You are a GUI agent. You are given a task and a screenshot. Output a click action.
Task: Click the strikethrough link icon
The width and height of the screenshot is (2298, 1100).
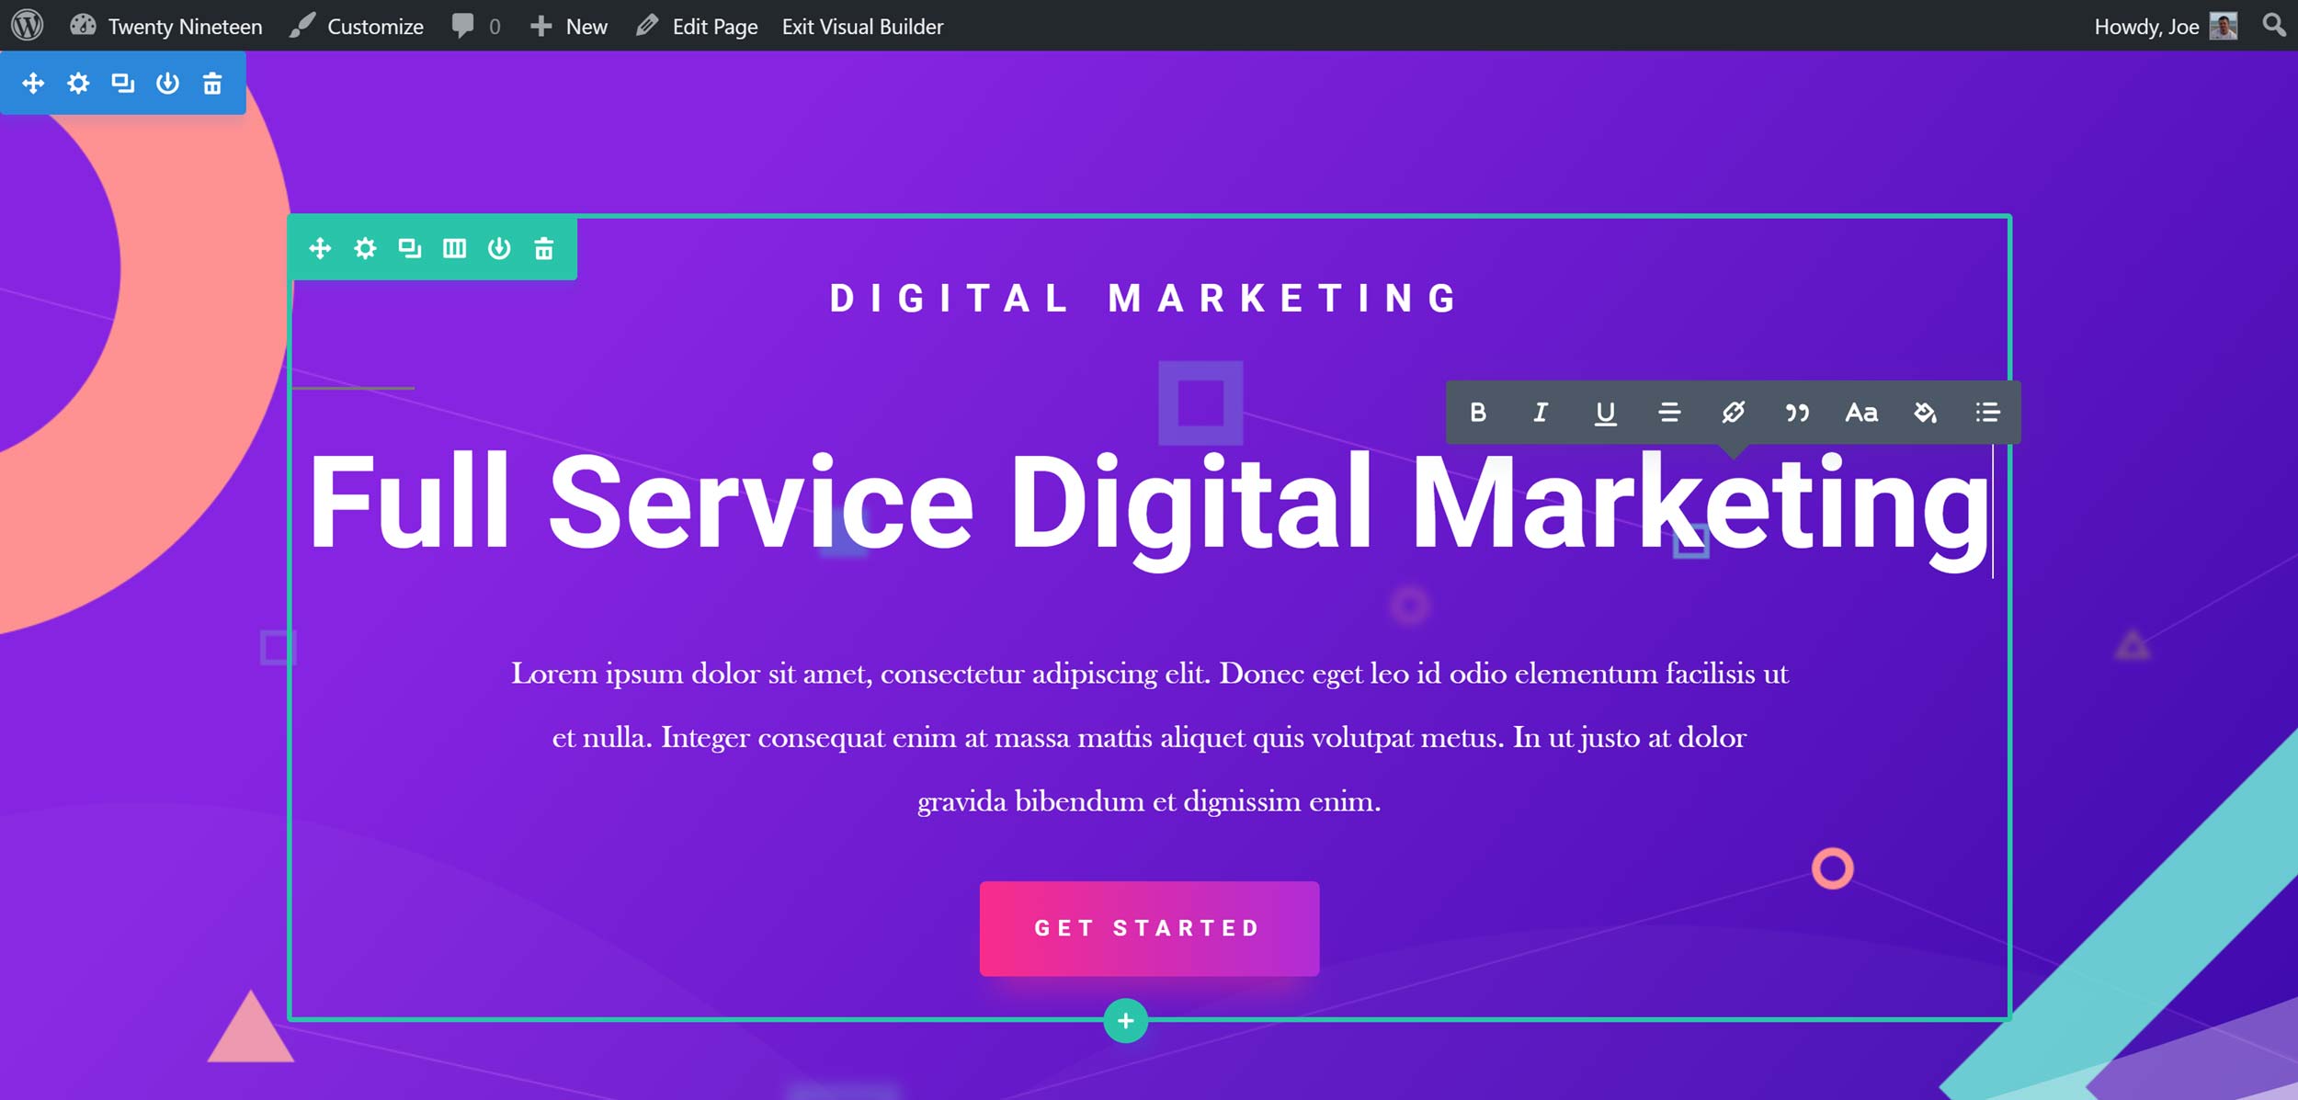(x=1734, y=413)
